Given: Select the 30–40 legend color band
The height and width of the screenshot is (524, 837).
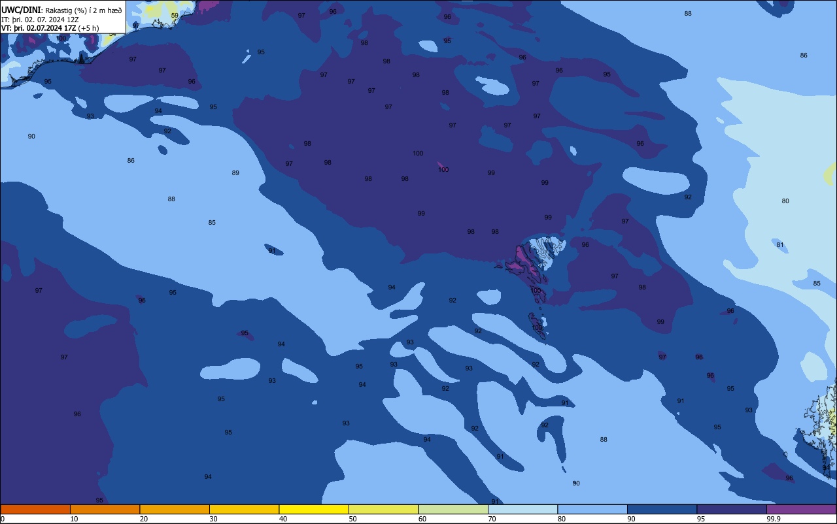Looking at the screenshot, I should click(x=244, y=509).
